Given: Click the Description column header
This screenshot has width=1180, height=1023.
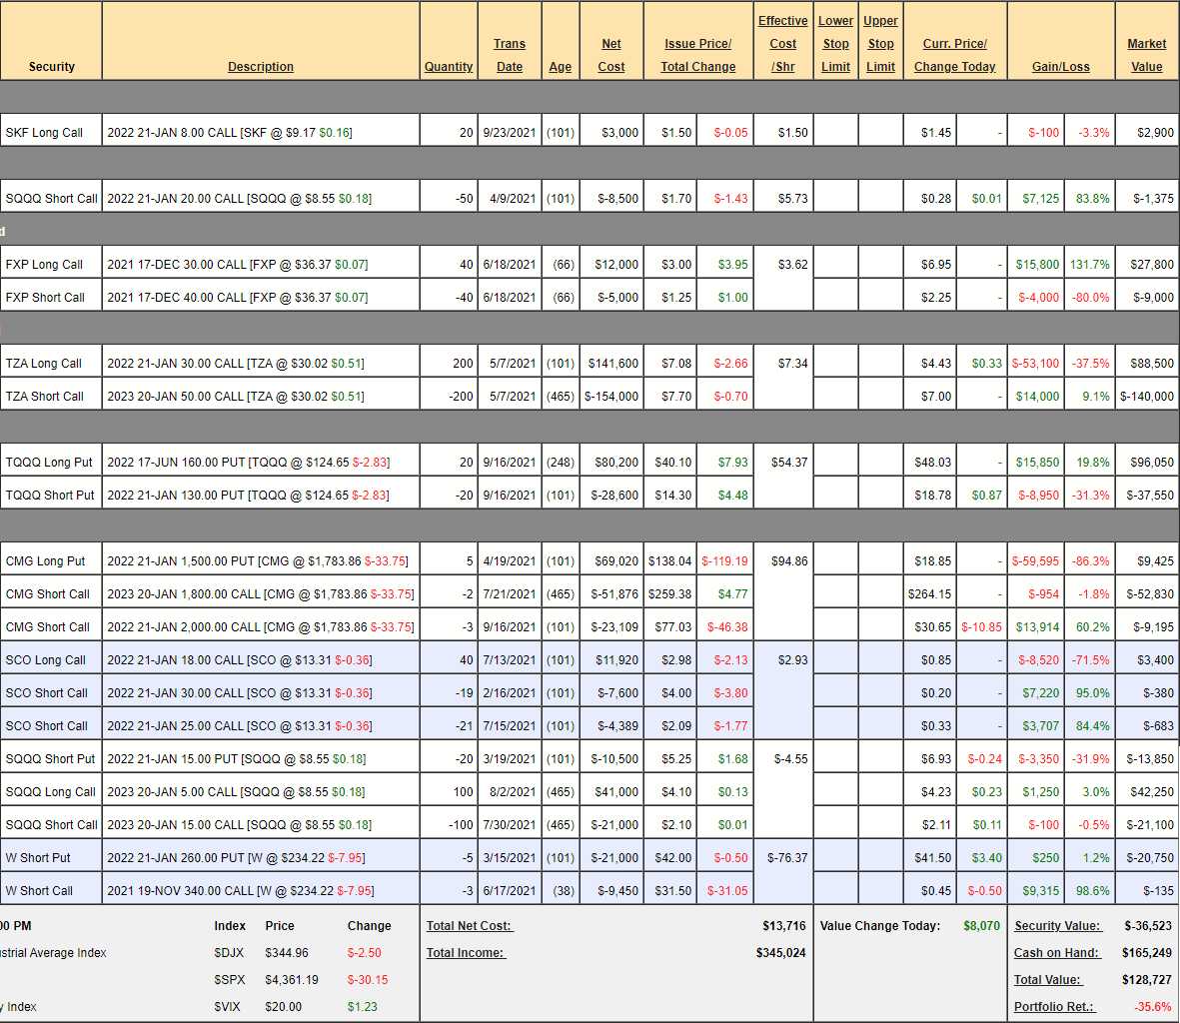Looking at the screenshot, I should 260,67.
